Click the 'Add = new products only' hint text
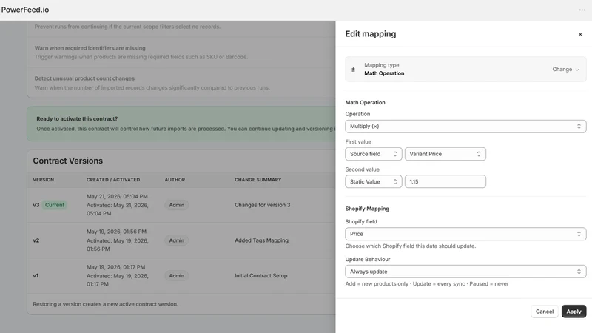592x333 pixels. tap(427, 284)
